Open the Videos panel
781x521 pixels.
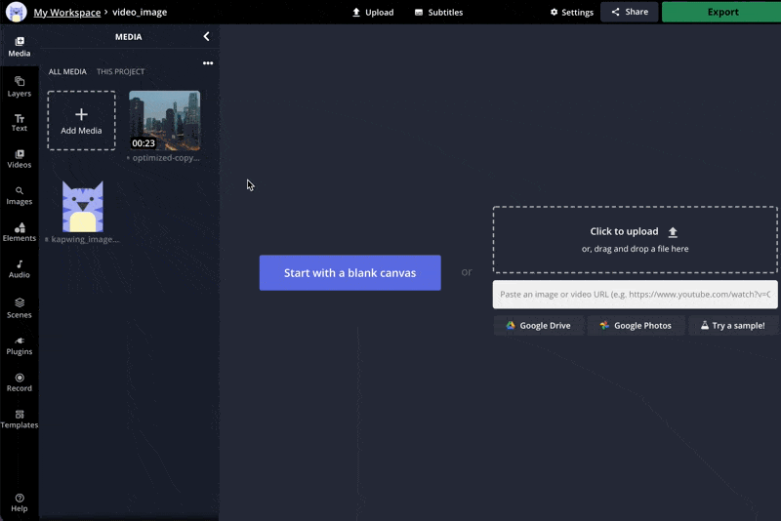19,158
